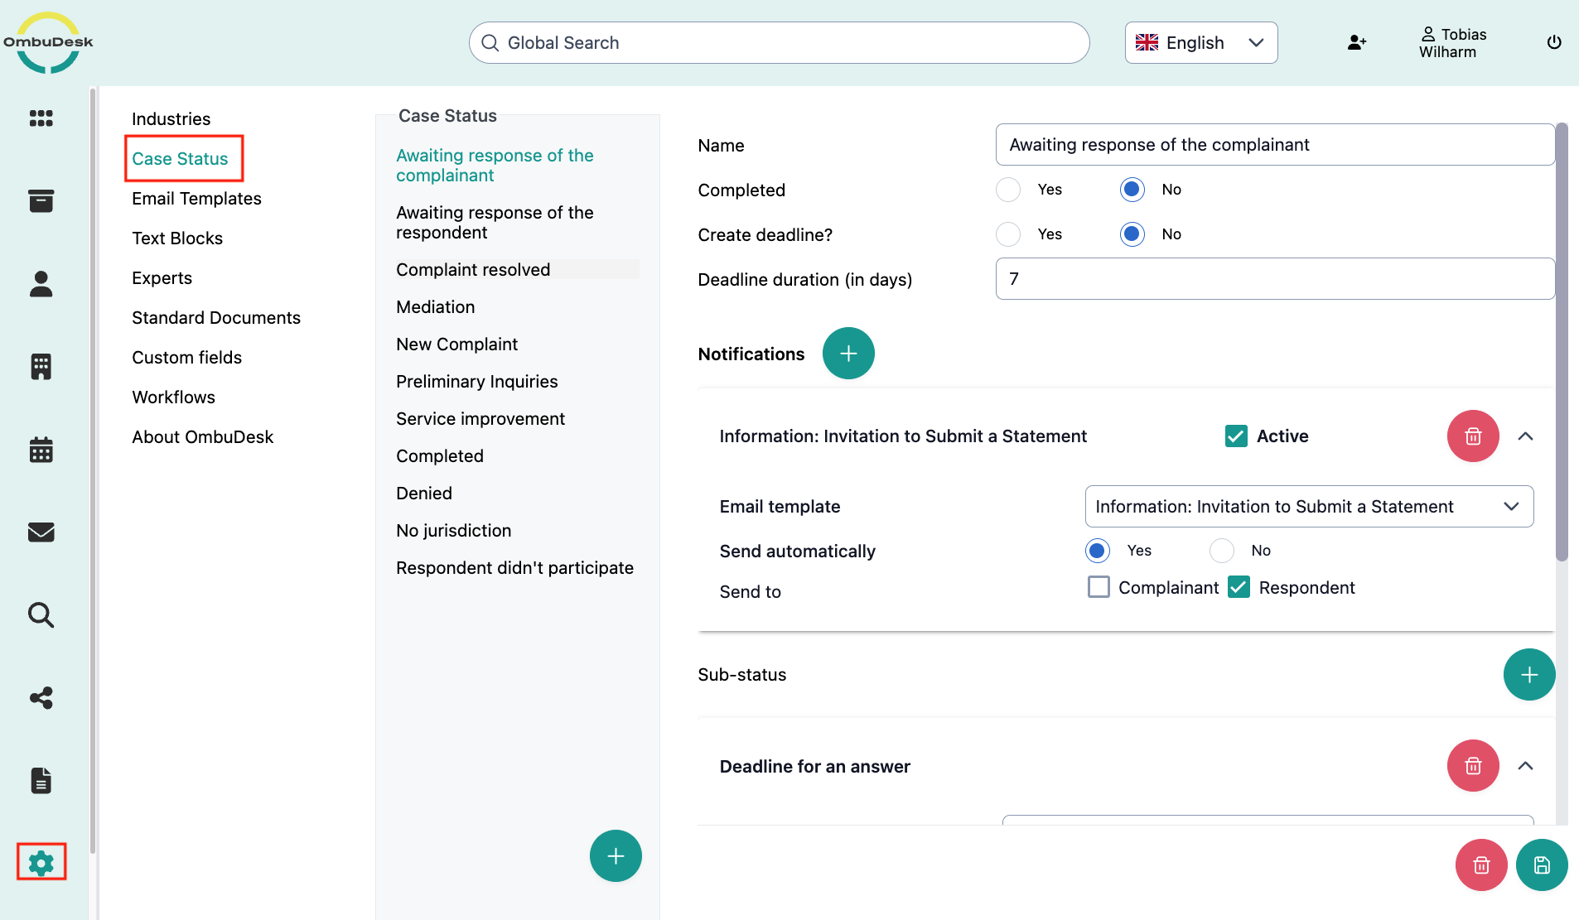Set Send automatically to Yes
Screen dimensions: 1579x920
click(x=1098, y=551)
